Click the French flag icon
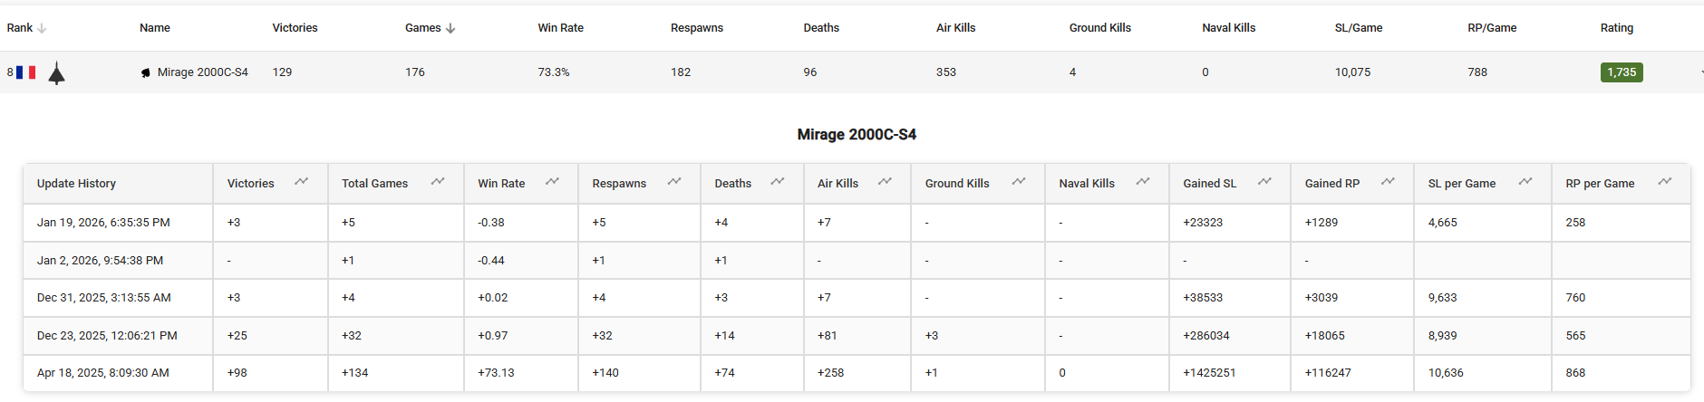The width and height of the screenshot is (1704, 402). (26, 72)
